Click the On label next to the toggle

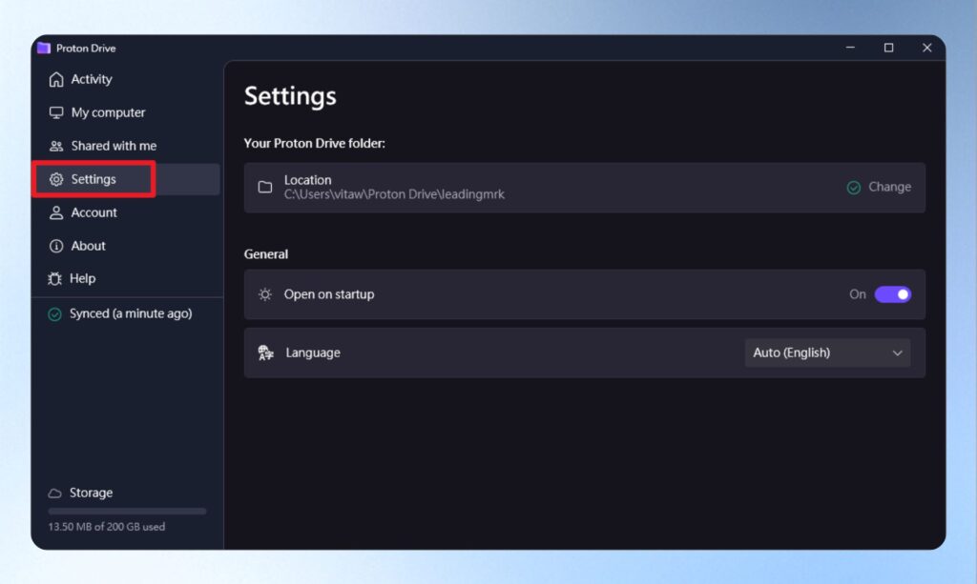[x=858, y=294]
